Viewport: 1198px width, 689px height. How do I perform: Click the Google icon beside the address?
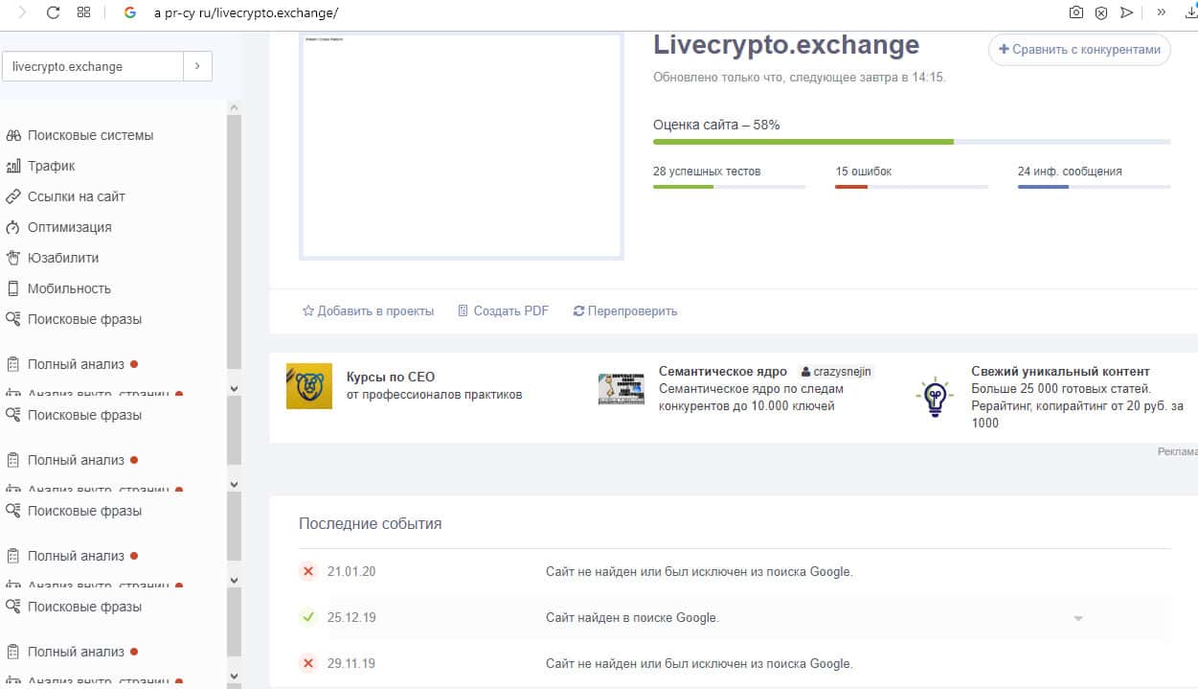click(x=130, y=12)
